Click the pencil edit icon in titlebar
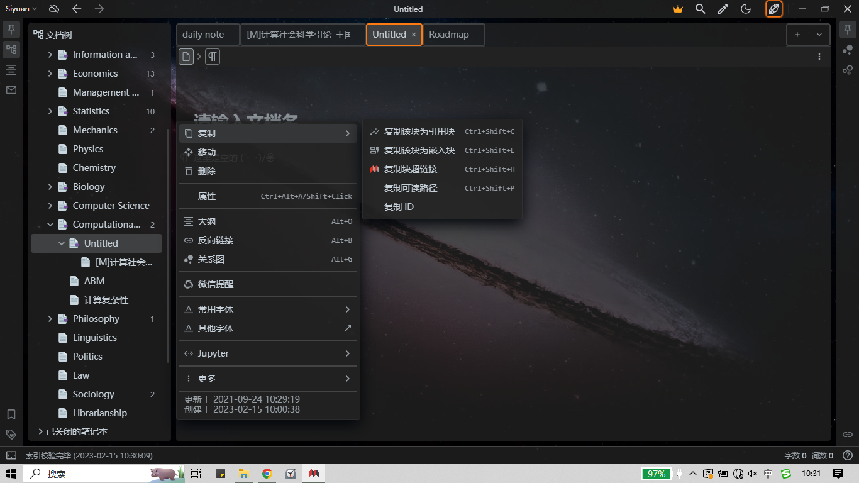Viewport: 859px width, 483px height. (x=723, y=9)
